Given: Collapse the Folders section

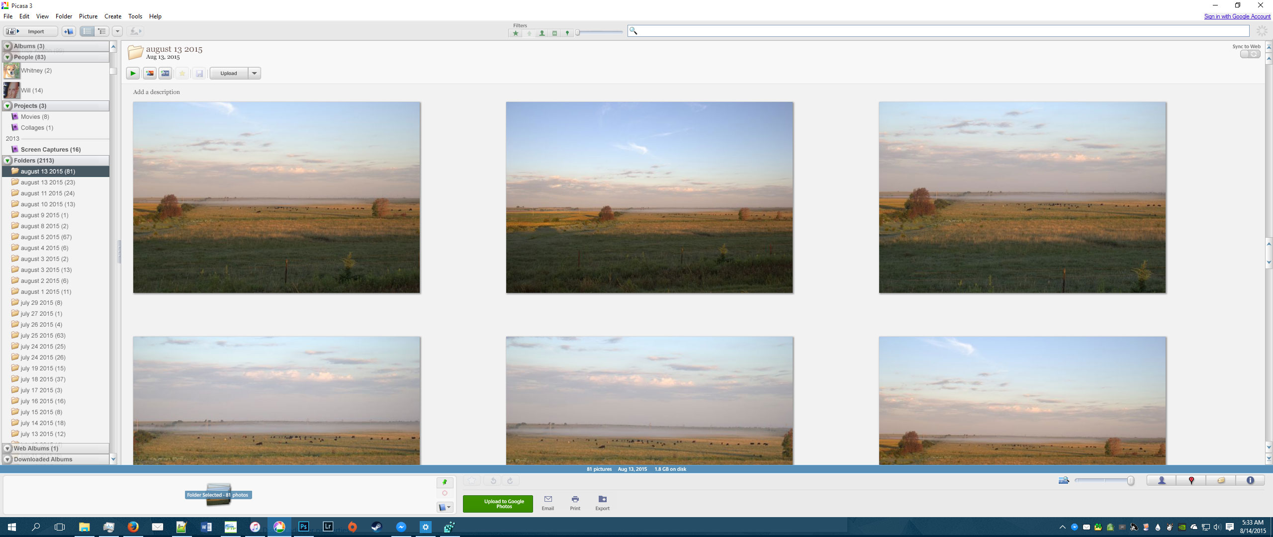Looking at the screenshot, I should [x=7, y=161].
